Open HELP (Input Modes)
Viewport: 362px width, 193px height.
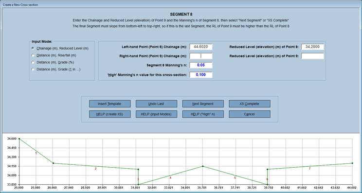pyautogui.click(x=156, y=114)
